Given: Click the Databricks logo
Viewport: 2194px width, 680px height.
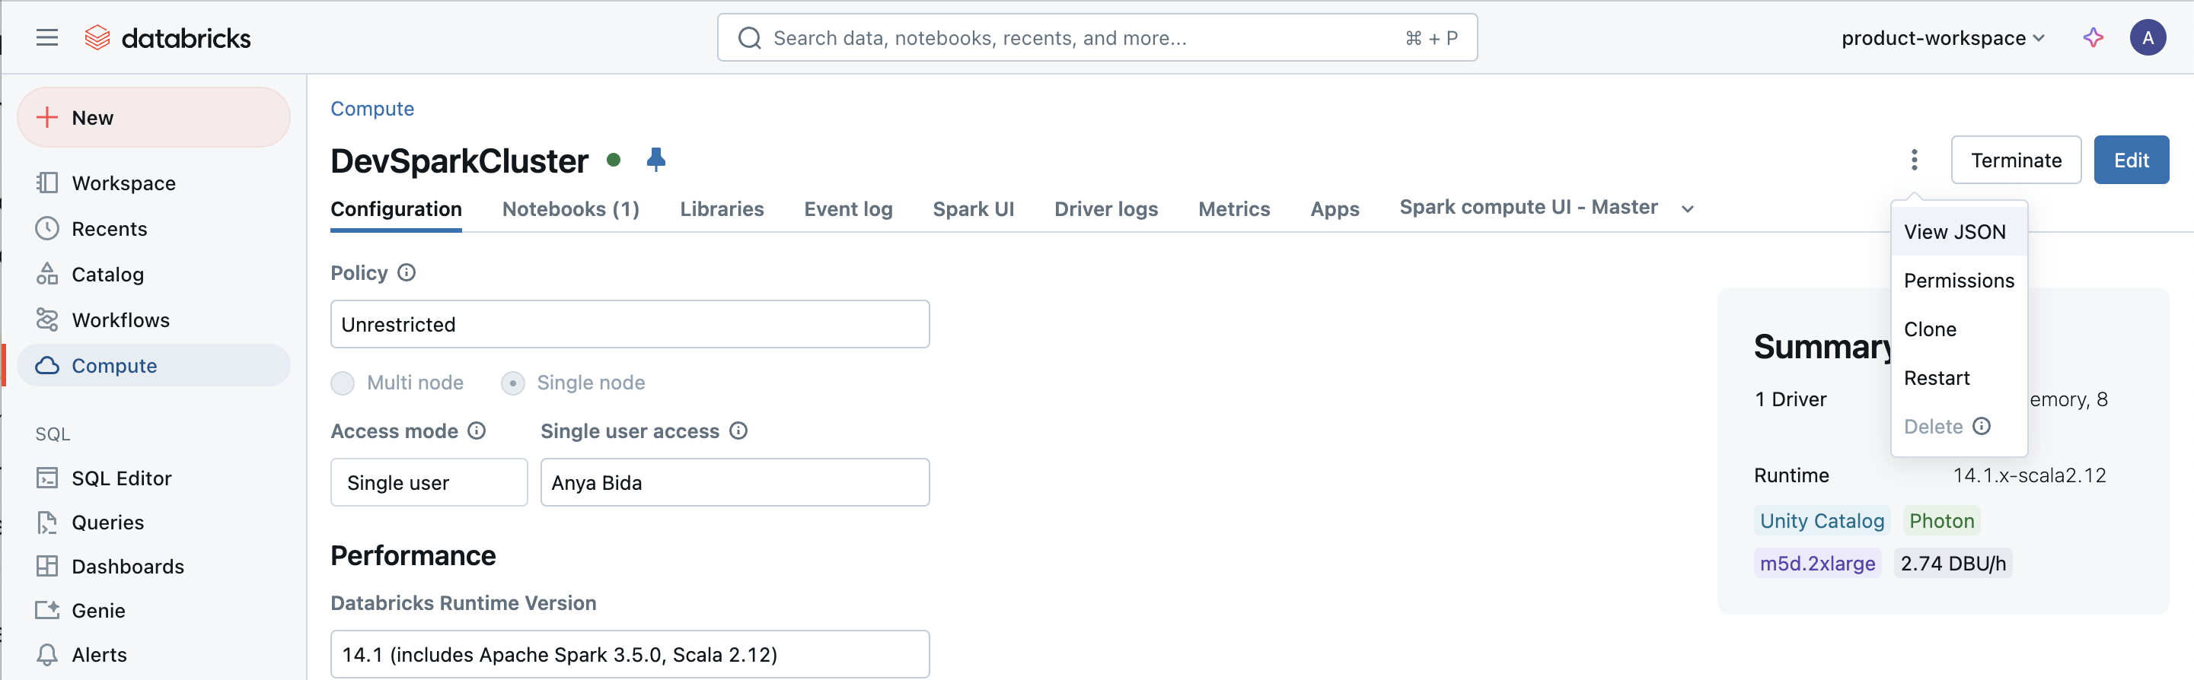Looking at the screenshot, I should 167,37.
